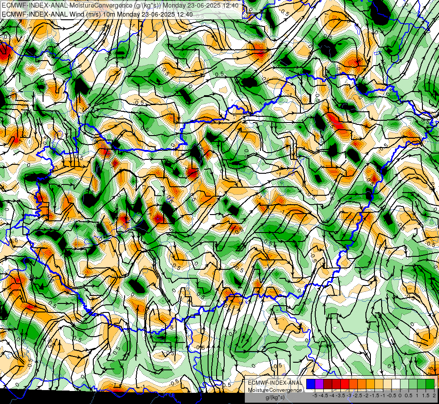This screenshot has height=404, width=439.
Task: Select legend swatch between -4.5 and -4
Action: (328, 384)
